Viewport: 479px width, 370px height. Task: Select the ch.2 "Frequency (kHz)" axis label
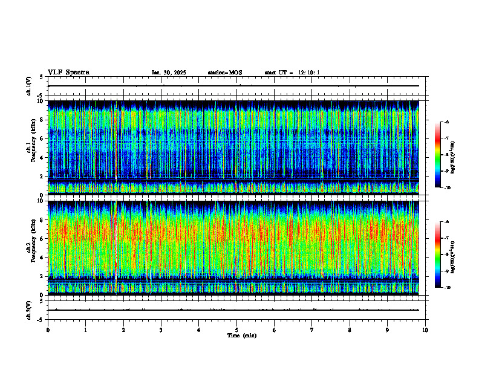pyautogui.click(x=33, y=241)
